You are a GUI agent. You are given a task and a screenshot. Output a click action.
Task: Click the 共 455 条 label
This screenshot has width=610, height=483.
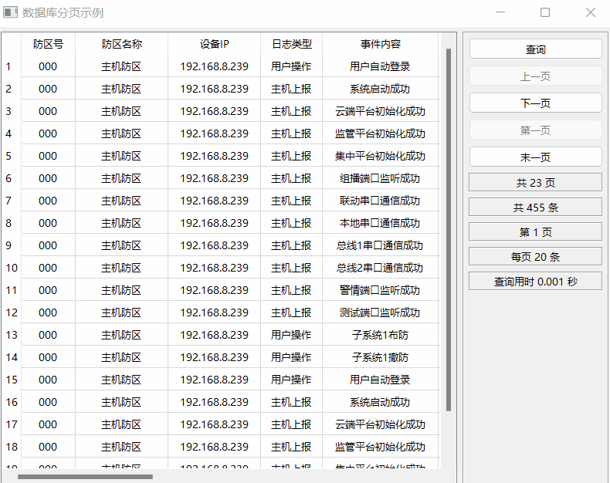click(x=535, y=208)
